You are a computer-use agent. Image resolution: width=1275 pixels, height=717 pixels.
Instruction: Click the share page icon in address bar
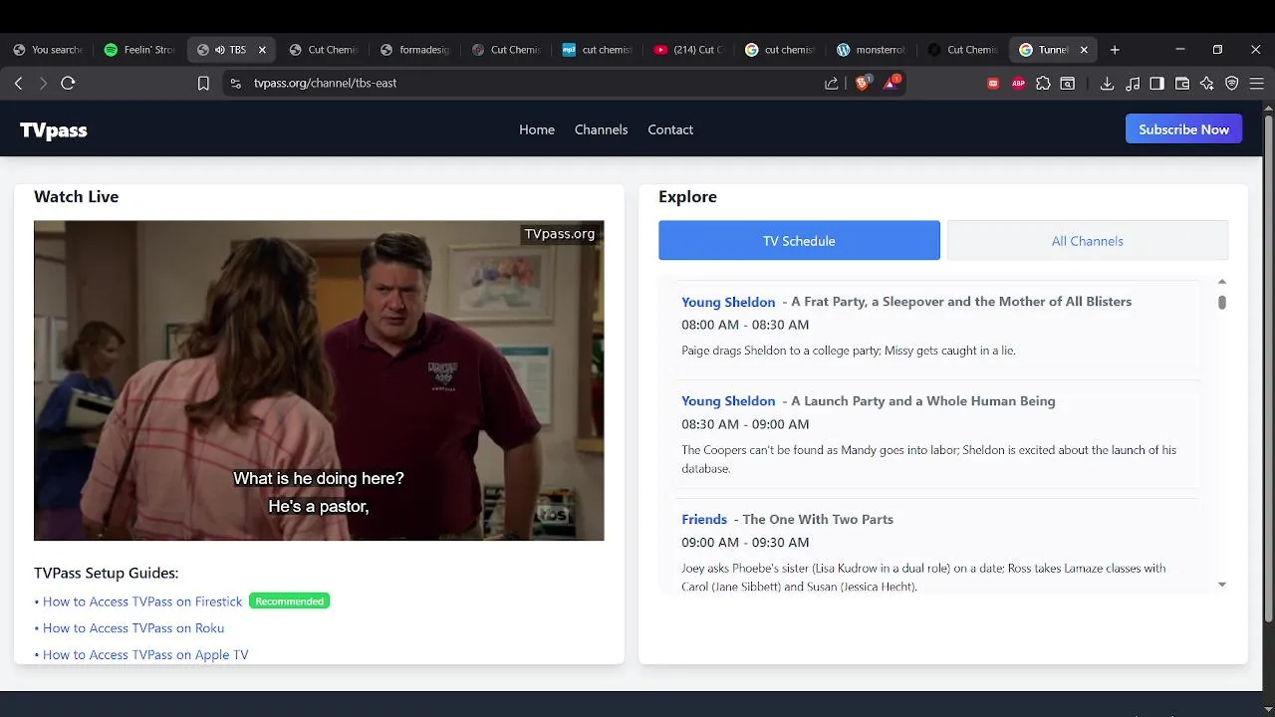coord(832,84)
